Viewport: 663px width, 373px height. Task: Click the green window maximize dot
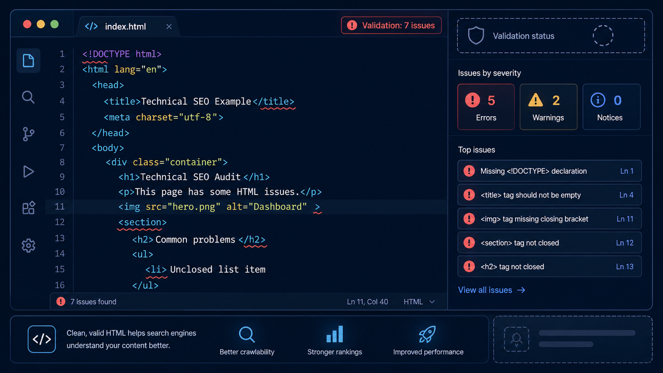54,24
